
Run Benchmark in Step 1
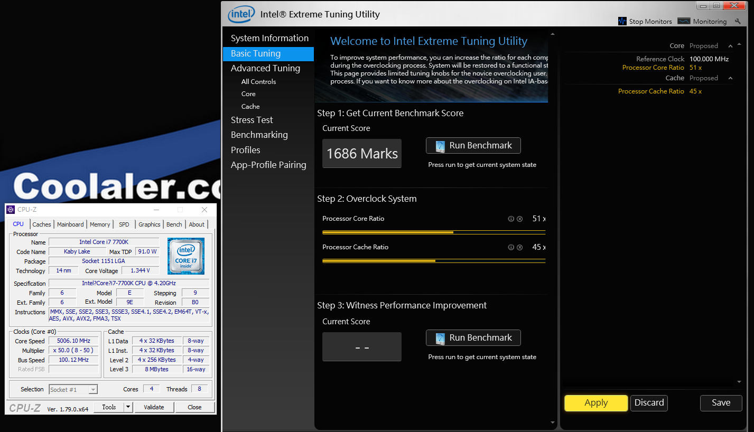click(473, 146)
